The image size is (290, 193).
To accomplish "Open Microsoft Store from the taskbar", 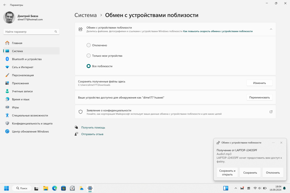I will 64,188.
